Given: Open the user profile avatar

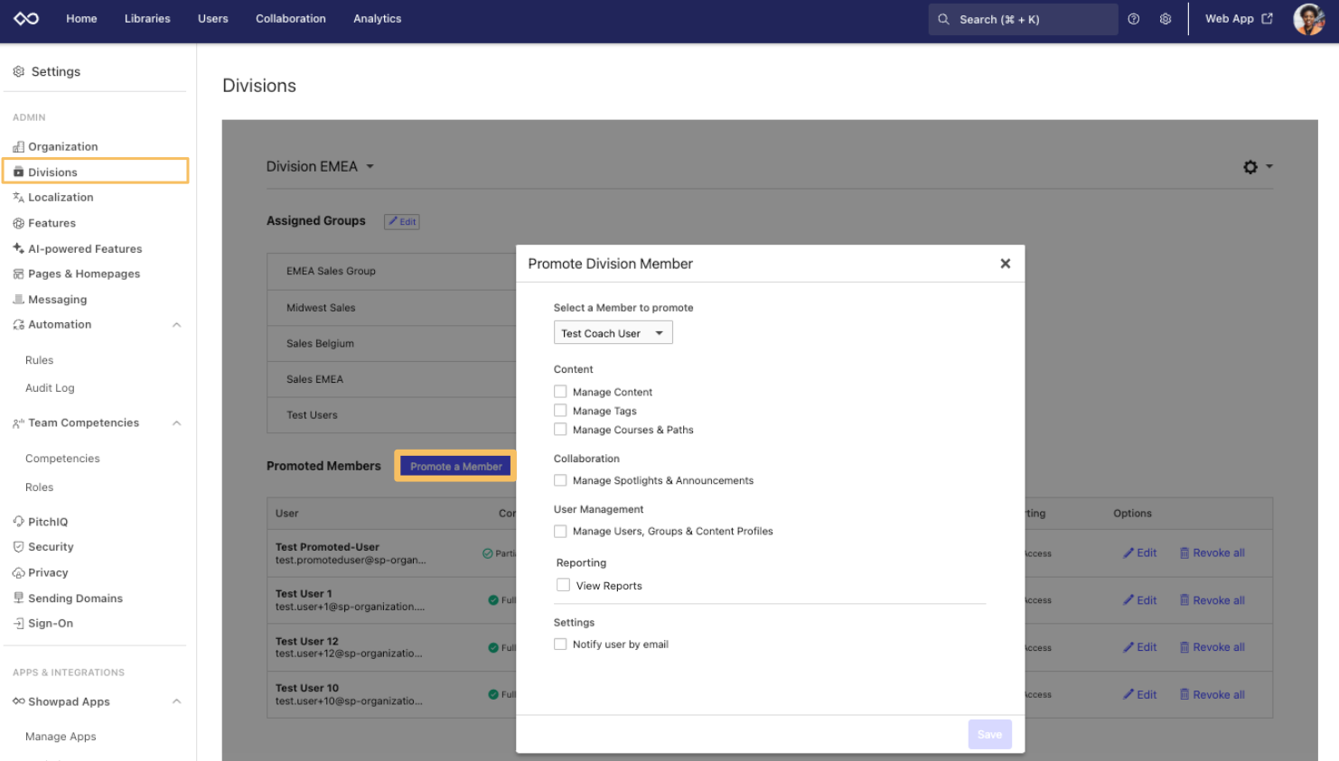Looking at the screenshot, I should point(1307,19).
